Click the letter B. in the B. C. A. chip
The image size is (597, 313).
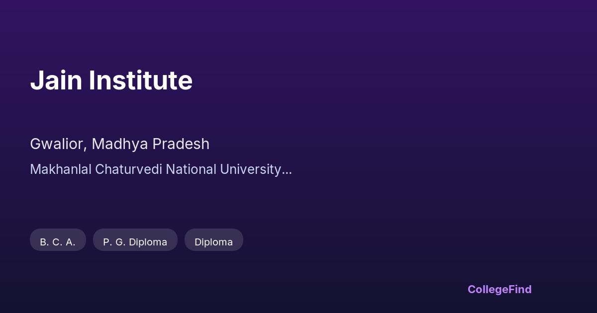click(x=44, y=242)
